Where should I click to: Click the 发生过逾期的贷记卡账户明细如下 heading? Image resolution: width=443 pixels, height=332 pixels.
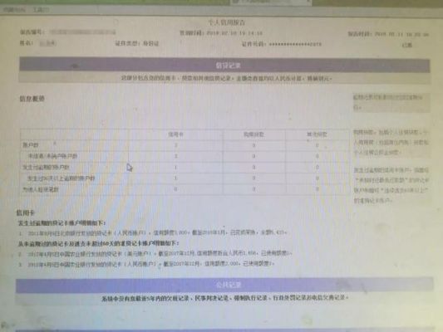point(62,223)
